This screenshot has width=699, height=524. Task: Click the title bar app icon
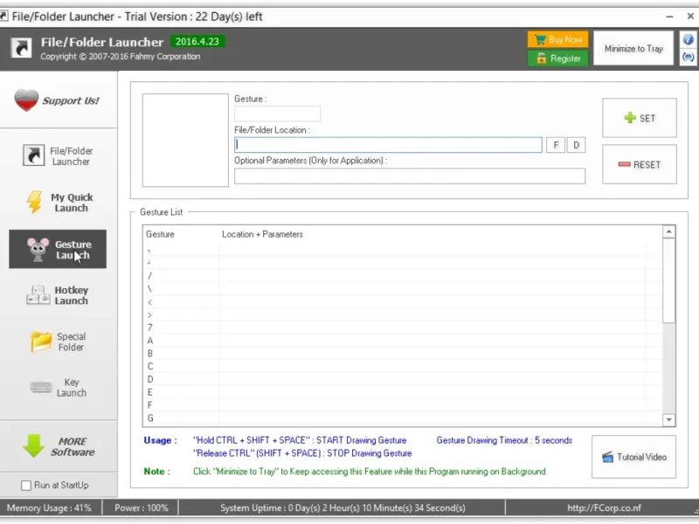coord(4,17)
